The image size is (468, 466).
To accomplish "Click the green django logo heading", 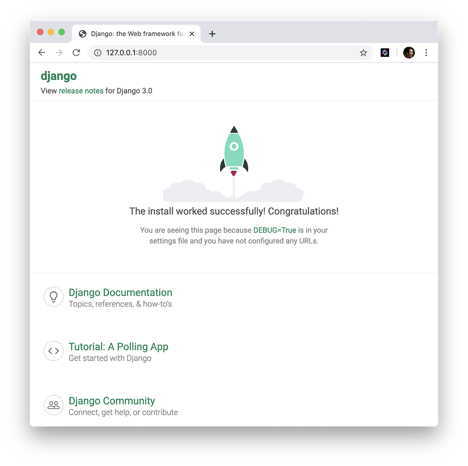I will tap(58, 76).
